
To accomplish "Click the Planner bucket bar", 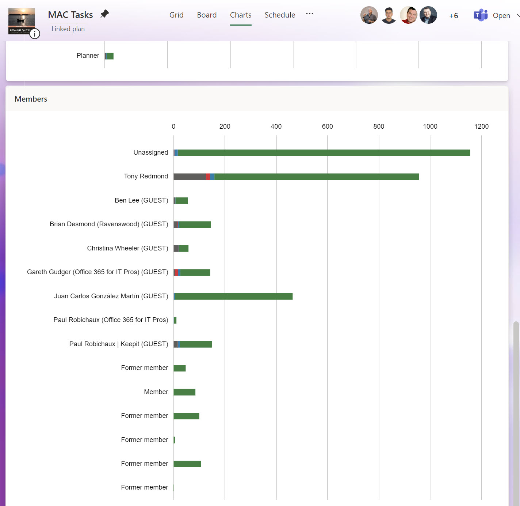I will pos(109,56).
